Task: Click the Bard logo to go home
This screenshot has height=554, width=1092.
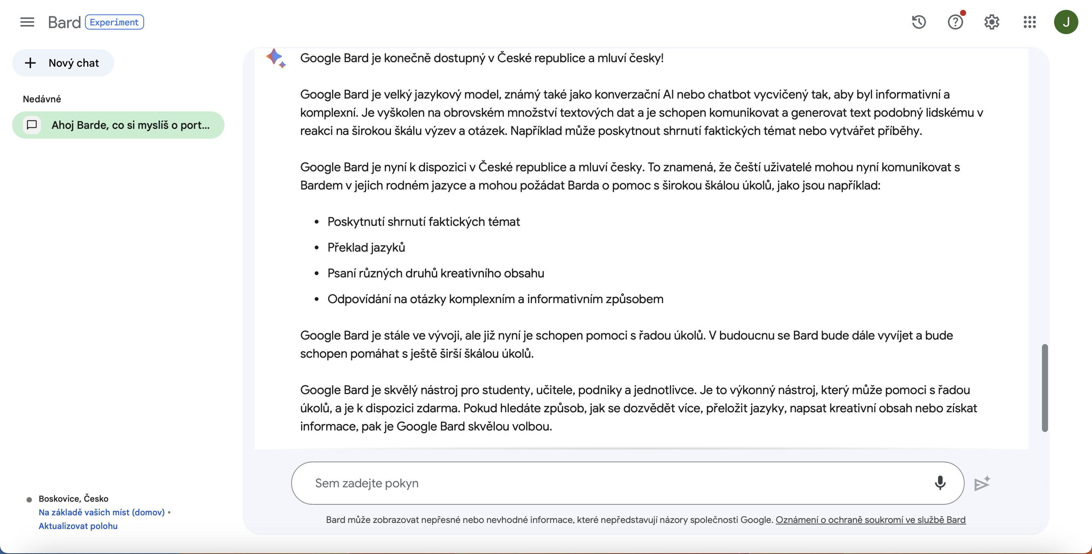Action: coord(64,22)
